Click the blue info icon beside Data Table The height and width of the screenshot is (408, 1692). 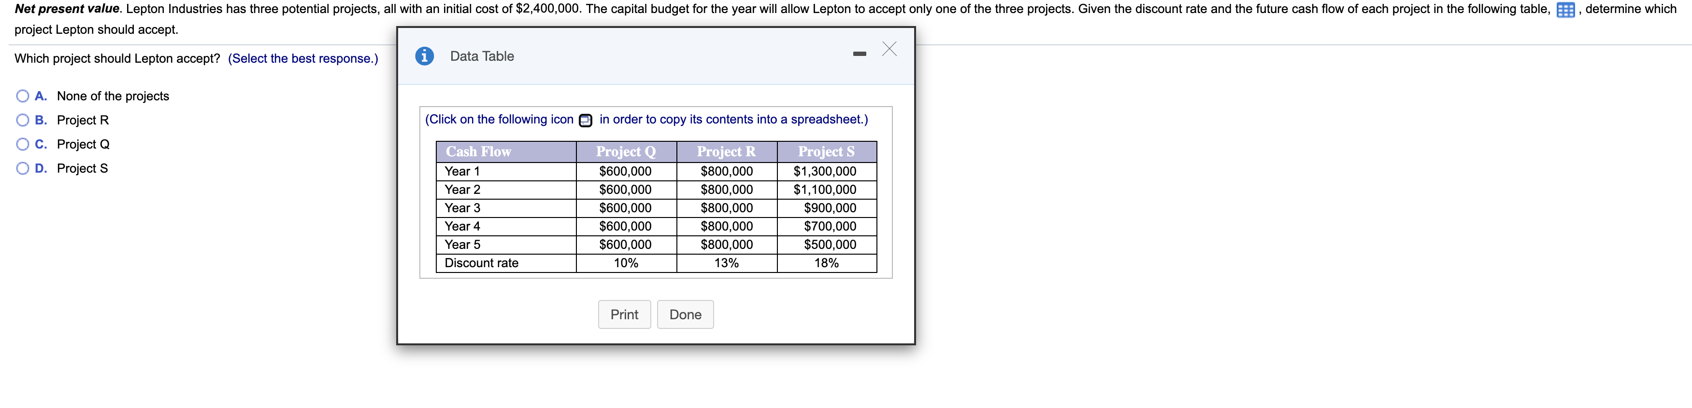point(424,56)
